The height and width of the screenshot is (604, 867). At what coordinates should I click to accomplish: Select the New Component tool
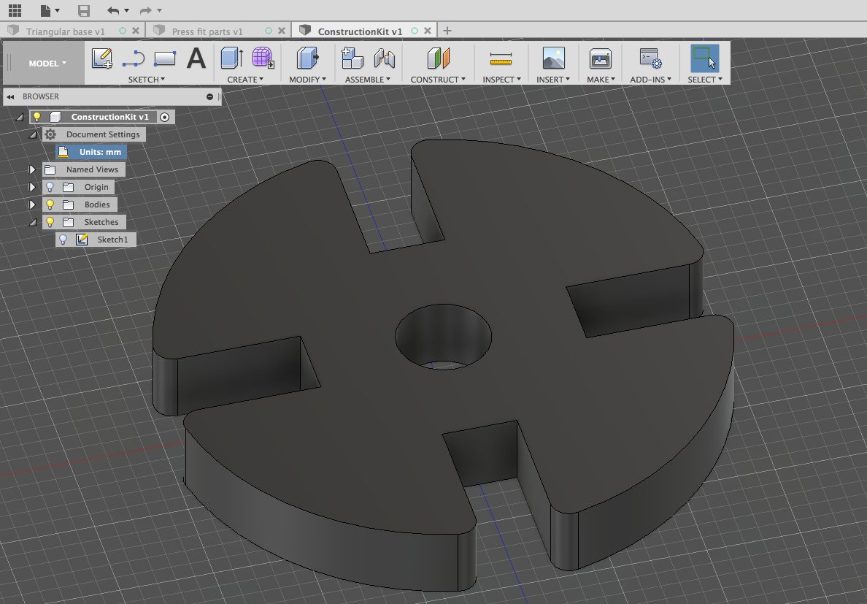pyautogui.click(x=352, y=58)
